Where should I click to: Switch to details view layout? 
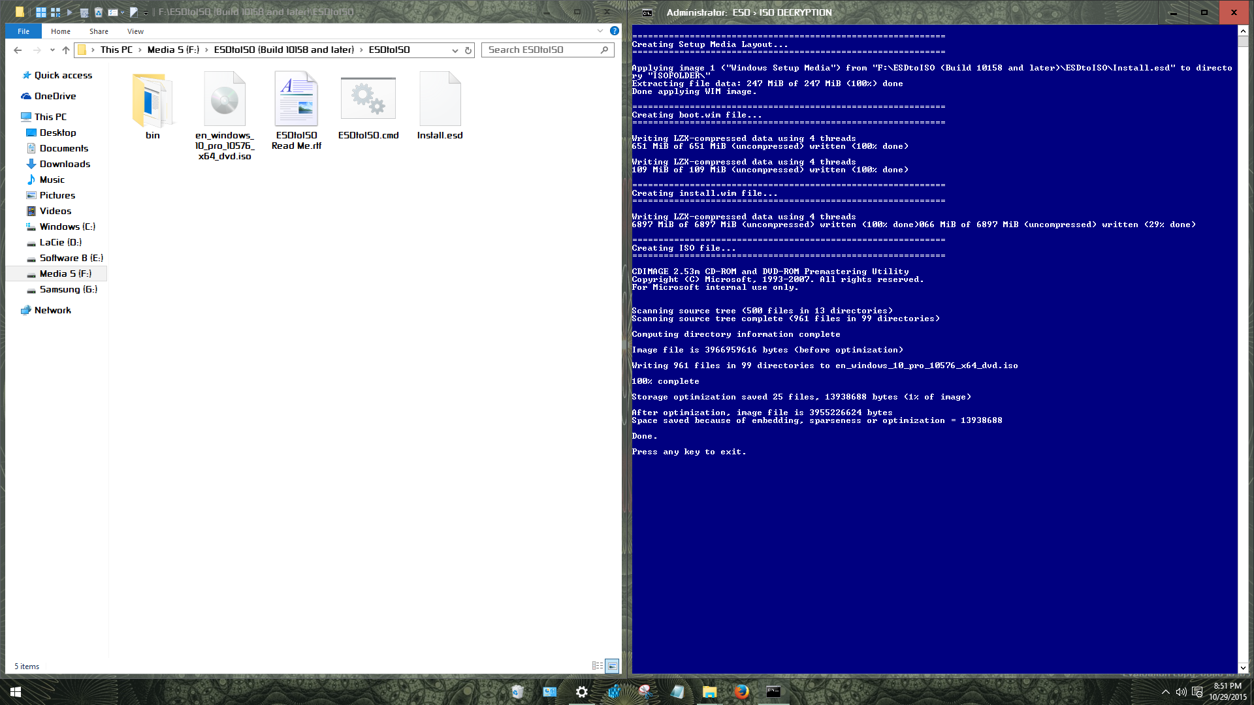click(598, 666)
